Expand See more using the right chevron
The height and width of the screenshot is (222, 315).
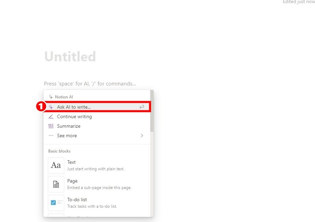(142, 136)
